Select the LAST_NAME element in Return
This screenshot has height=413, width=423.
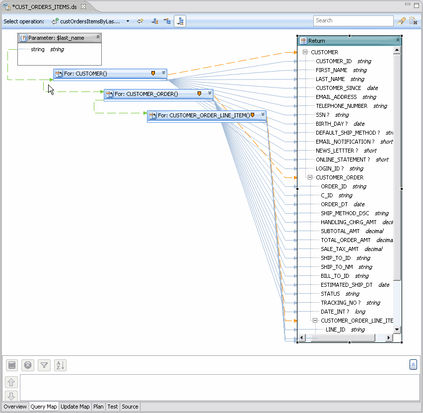point(330,79)
